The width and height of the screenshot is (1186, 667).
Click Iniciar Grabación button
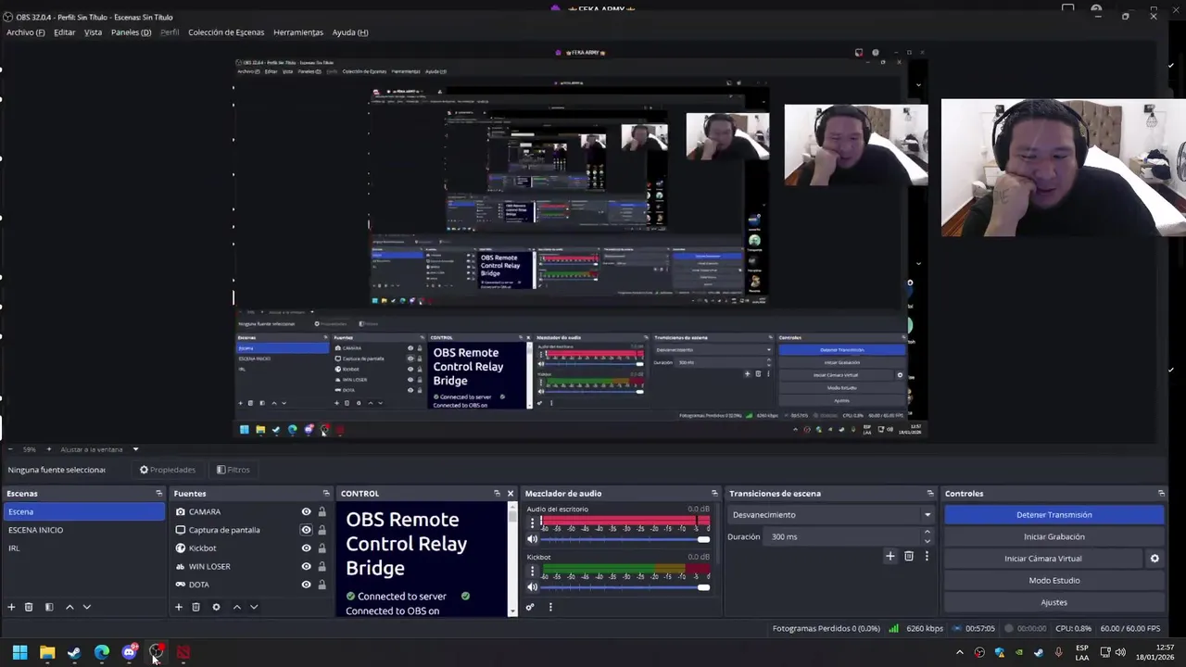click(x=1054, y=536)
